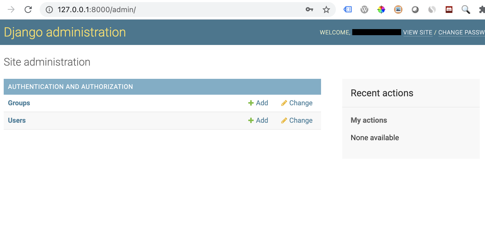This screenshot has width=485, height=237.
Task: Click the Site administration heading
Action: (x=47, y=62)
